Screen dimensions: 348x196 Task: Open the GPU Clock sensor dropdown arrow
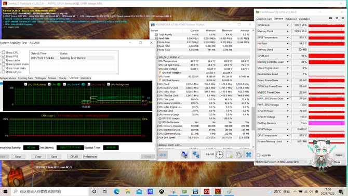288,25
